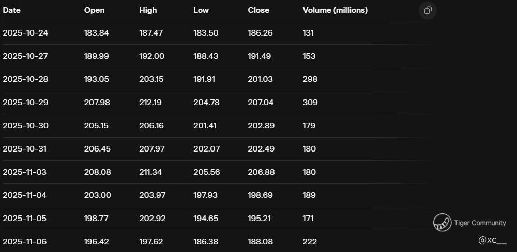The width and height of the screenshot is (517, 252).
Task: Click the 188.08 close value
Action: pyautogui.click(x=261, y=242)
